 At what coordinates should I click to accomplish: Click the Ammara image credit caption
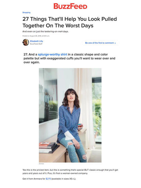click(41, 164)
